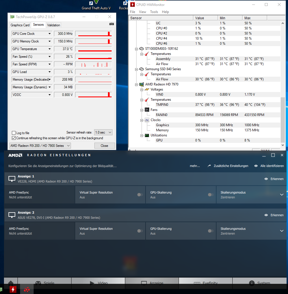Collapse the AMD Radeon HD 7970 tree node
This screenshot has height=294, width=288.
tap(136, 85)
